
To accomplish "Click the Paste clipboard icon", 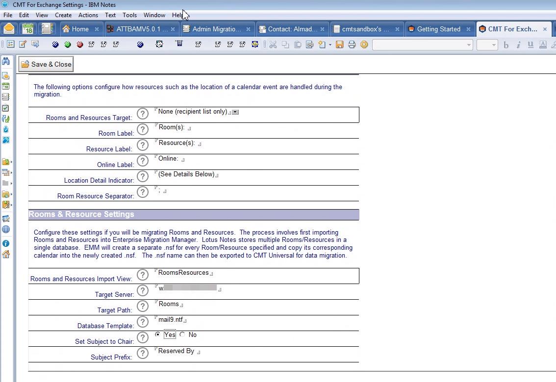I will (298, 45).
